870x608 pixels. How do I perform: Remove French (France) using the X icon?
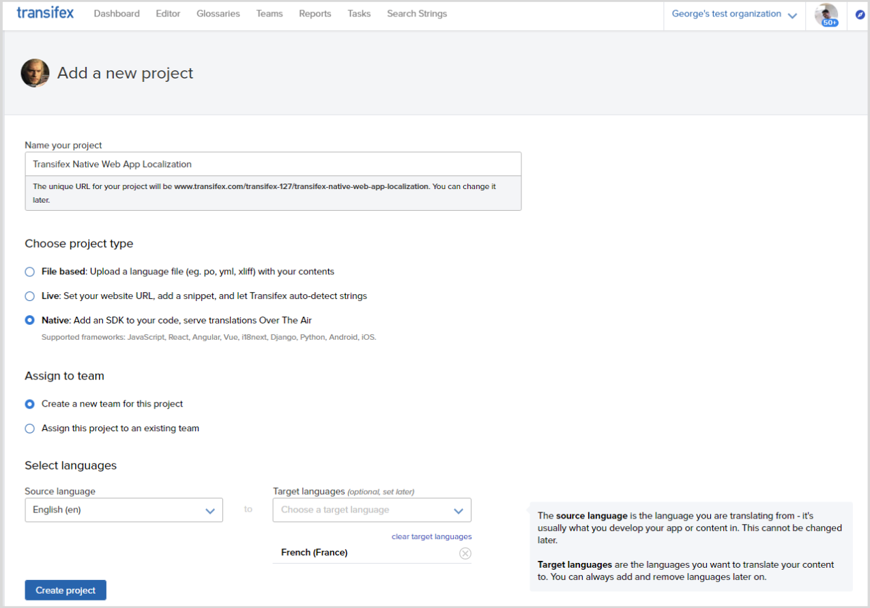pyautogui.click(x=465, y=553)
